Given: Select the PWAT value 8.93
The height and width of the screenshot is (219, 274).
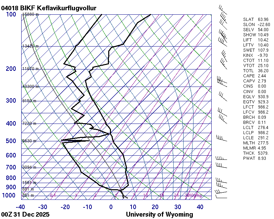Looking at the screenshot, I should click(x=262, y=158).
